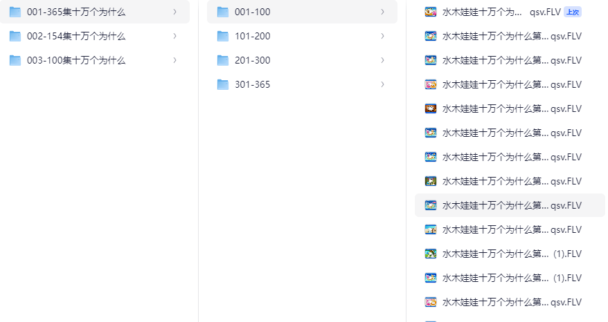Image resolution: width=608 pixels, height=322 pixels.
Task: Click the arrow beside 003-100集十万个为什么
Action: 175,60
